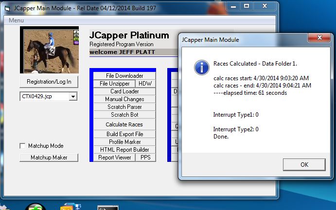The height and width of the screenshot is (210, 336).
Task: Launch the File Unzipper
Action: pos(114,83)
